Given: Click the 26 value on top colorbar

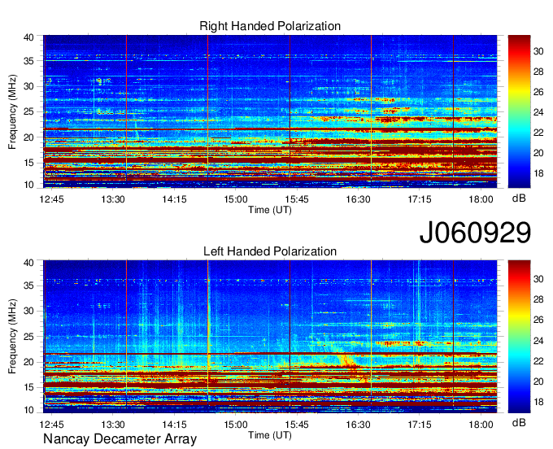Looking at the screenshot, I should tap(538, 92).
